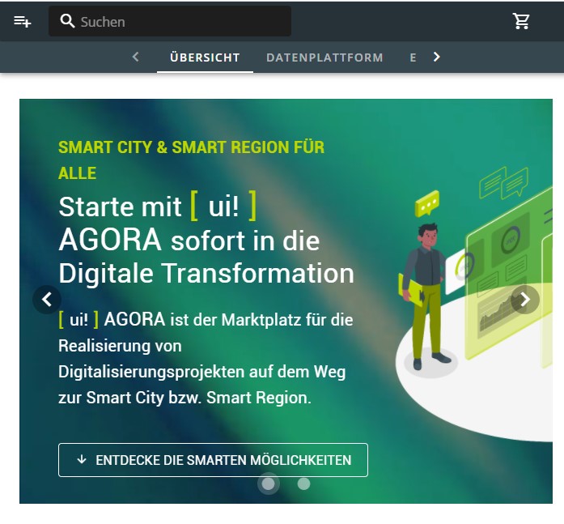Click the down arrow icon in Entdecke button
This screenshot has width=564, height=524.
tap(82, 459)
